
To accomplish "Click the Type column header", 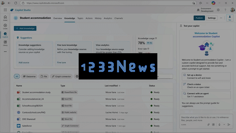I will click(63, 86).
